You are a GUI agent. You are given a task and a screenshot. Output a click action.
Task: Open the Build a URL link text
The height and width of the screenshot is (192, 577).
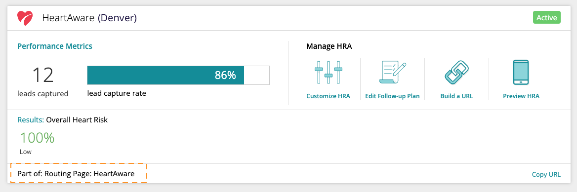click(456, 96)
